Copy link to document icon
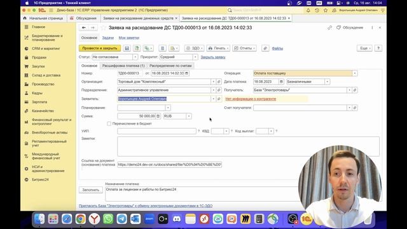This screenshot has height=229, width=407. 329,27
